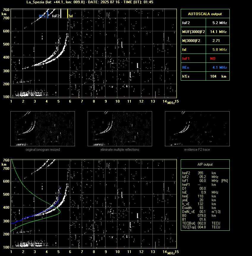Click the 'evidence F2 trace' caption

[x=197, y=150]
